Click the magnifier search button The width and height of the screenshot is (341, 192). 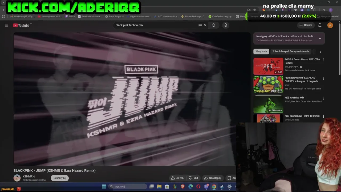coord(214,25)
